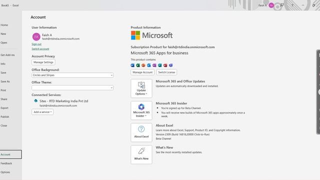
Task: Open Options in the sidebar
Action: point(5,172)
